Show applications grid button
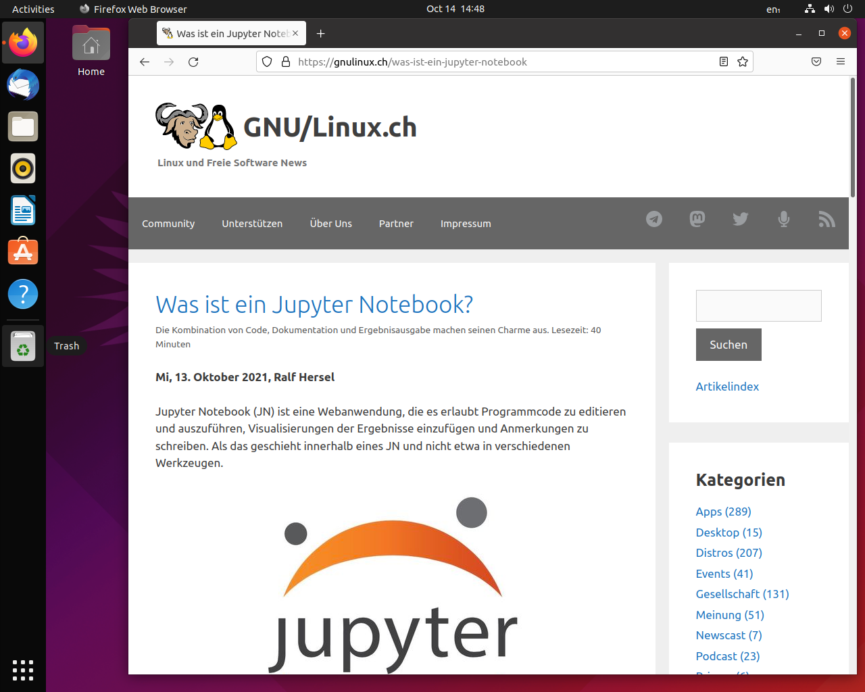Screen dimensions: 865x692 click(x=23, y=670)
